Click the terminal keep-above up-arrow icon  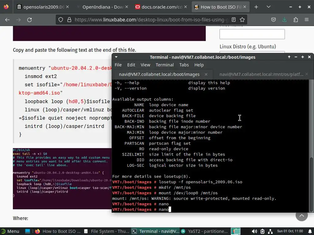289,57
